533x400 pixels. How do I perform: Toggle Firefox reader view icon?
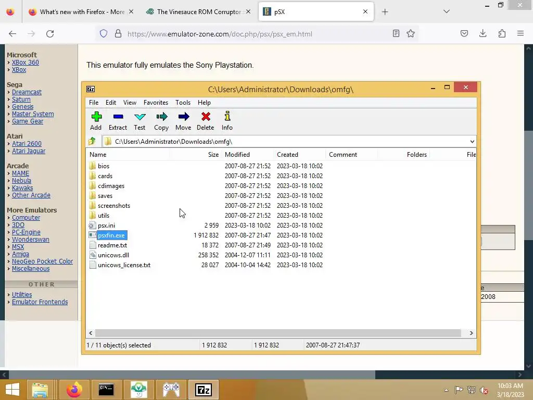396,33
